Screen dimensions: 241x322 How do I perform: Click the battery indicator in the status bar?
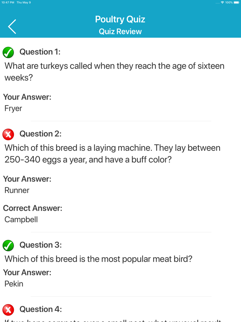coord(236,2)
